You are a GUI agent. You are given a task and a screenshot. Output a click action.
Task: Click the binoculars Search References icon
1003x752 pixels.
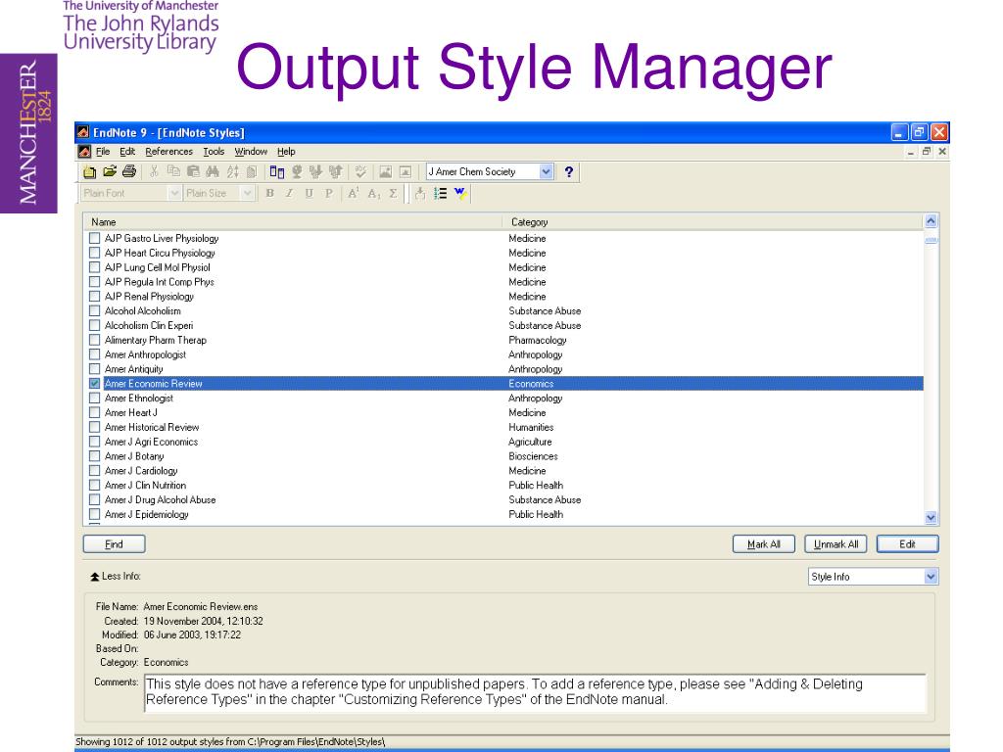(x=213, y=171)
